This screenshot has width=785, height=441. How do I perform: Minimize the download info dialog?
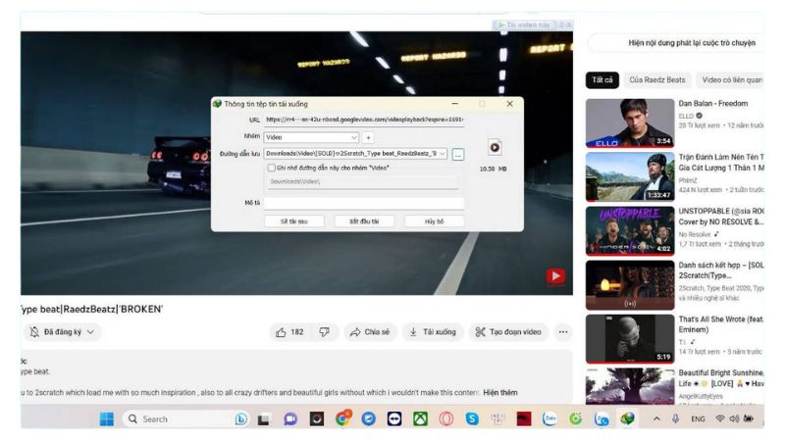tap(454, 104)
